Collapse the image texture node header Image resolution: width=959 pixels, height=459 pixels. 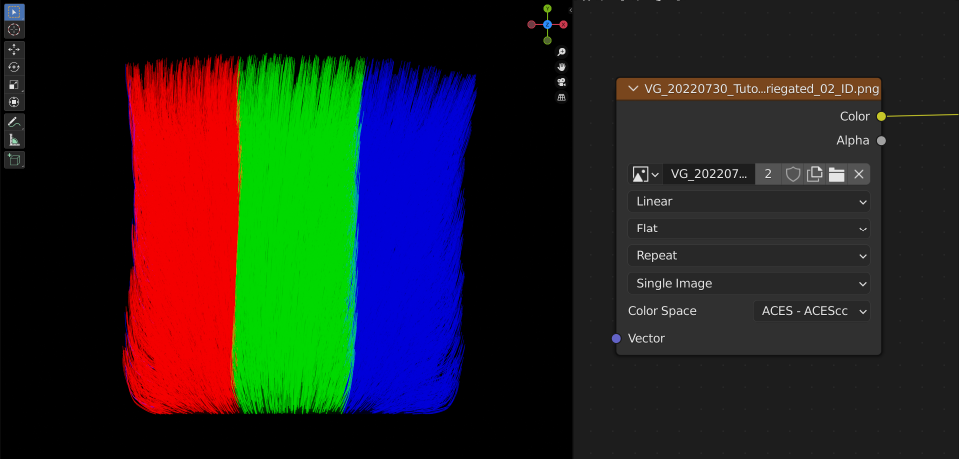point(633,89)
